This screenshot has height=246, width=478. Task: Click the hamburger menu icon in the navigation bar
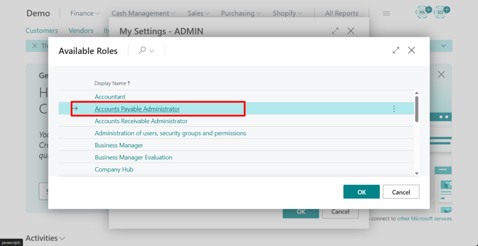pyautogui.click(x=386, y=14)
